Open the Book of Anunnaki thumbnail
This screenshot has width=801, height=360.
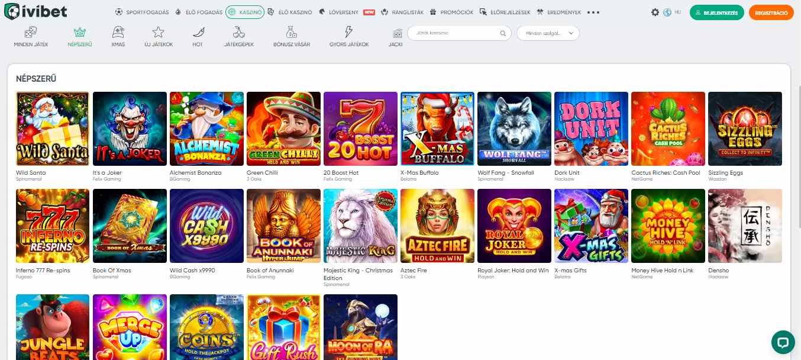pos(283,226)
